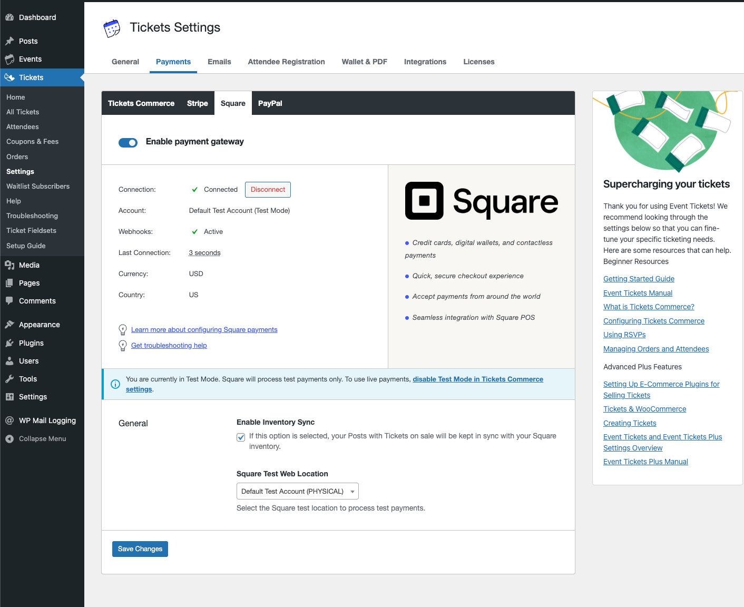The image size is (744, 607).
Task: Disable the Enable payment gateway toggle
Action: point(128,142)
